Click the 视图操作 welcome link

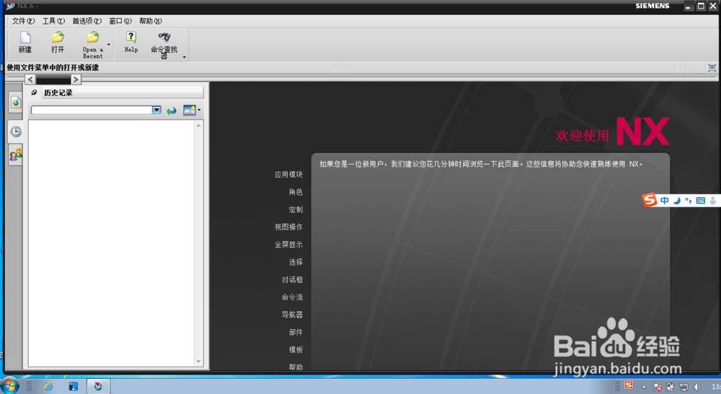289,227
